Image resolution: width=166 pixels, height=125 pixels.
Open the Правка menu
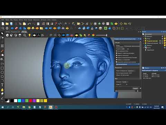point(7,20)
